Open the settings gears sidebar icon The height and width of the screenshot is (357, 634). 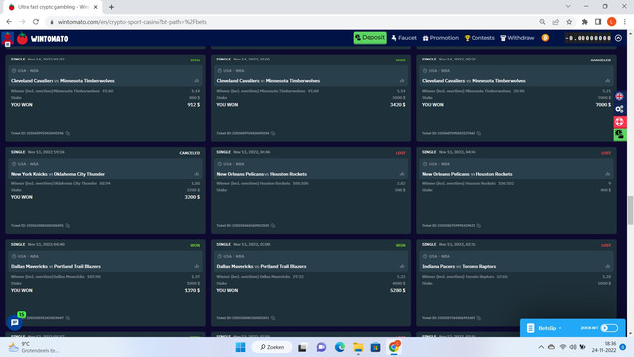point(619,109)
